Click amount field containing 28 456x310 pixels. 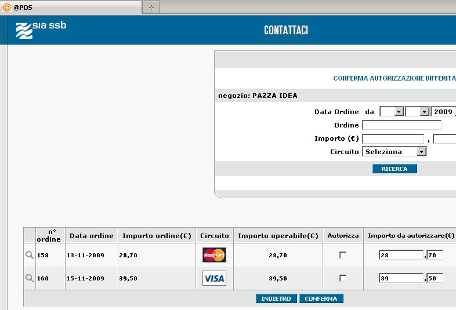point(401,255)
